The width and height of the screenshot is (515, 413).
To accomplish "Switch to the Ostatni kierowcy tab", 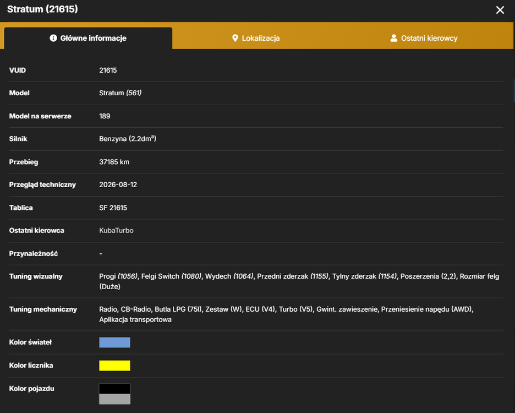I will click(x=424, y=38).
